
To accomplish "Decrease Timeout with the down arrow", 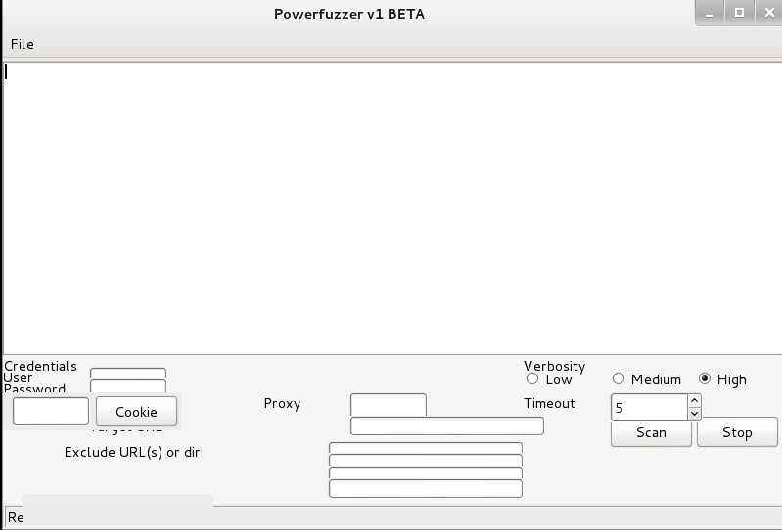I will 694,414.
